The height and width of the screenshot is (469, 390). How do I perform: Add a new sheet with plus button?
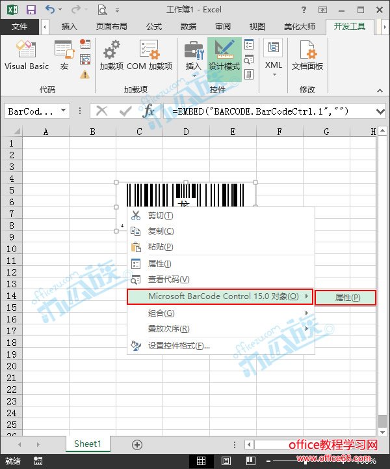(137, 445)
